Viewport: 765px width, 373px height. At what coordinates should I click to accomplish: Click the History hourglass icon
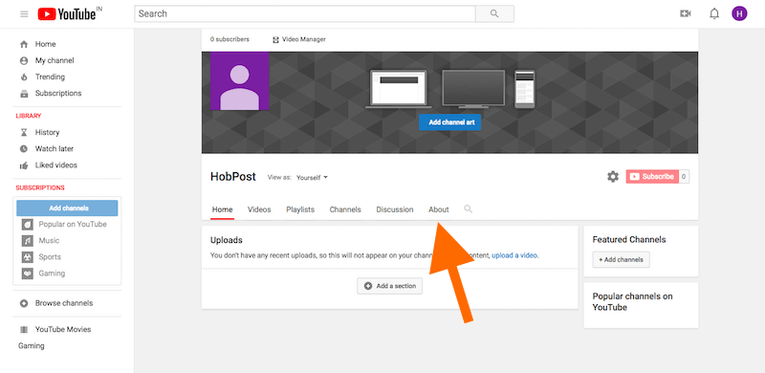point(23,132)
